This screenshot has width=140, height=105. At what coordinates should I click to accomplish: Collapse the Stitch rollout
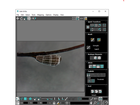tap(86, 63)
